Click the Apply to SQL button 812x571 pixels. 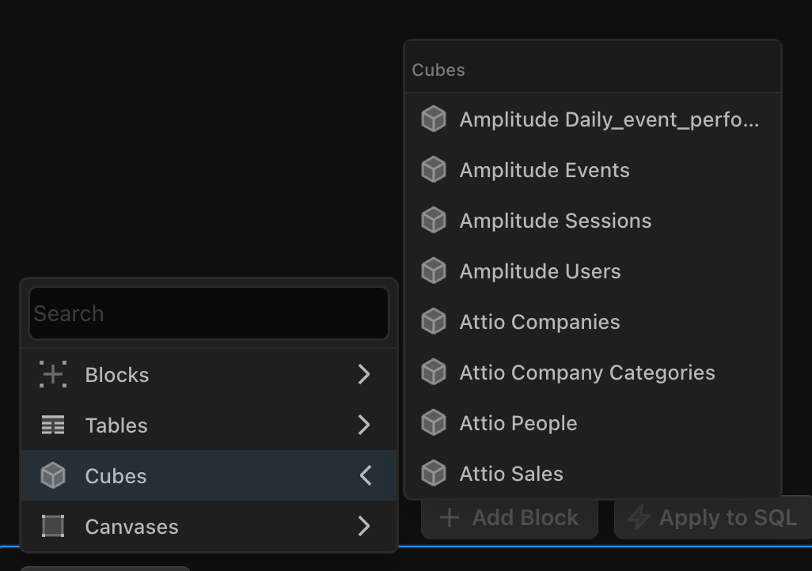[x=713, y=518]
